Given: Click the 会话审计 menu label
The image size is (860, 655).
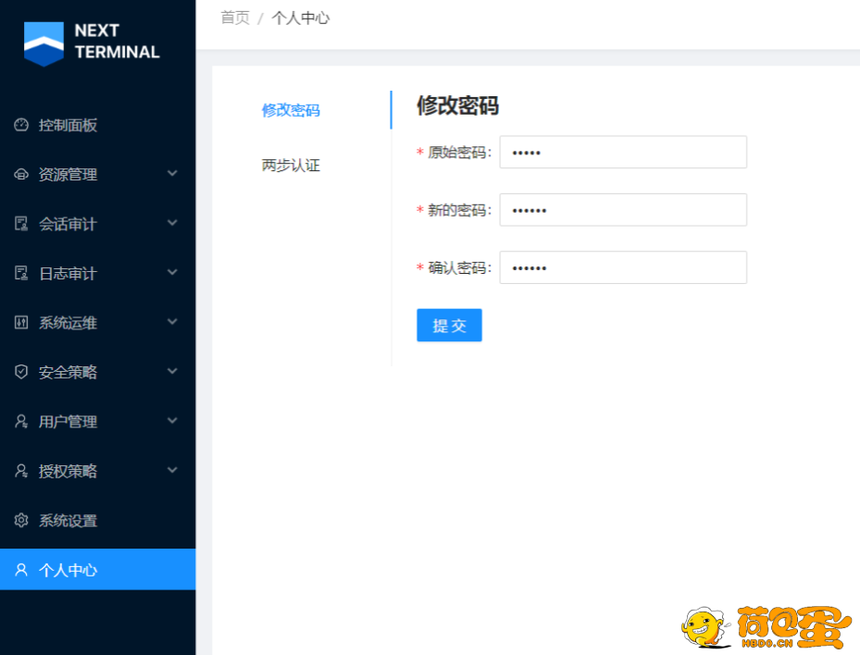Looking at the screenshot, I should (68, 224).
